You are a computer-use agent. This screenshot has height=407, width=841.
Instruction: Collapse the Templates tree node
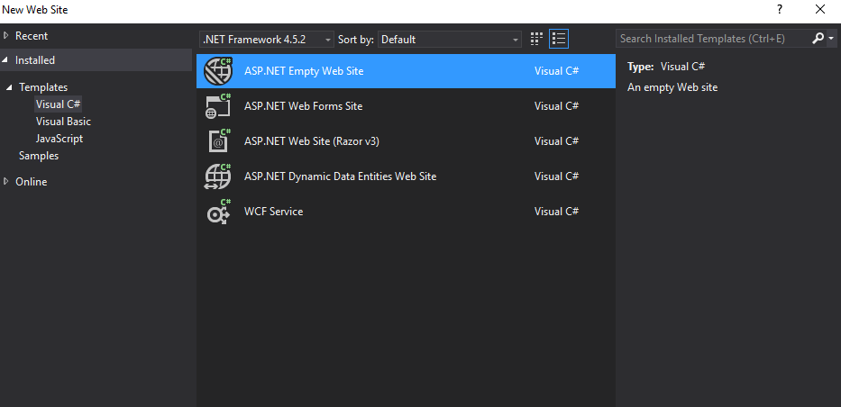point(11,87)
